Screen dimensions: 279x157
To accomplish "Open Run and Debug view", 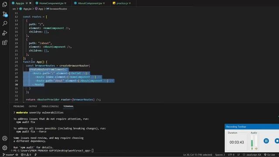I will tap(5, 33).
